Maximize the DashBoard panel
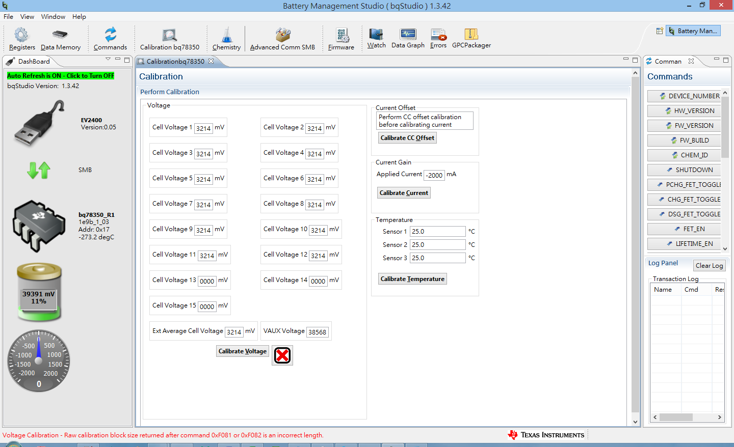734x447 pixels. (127, 60)
